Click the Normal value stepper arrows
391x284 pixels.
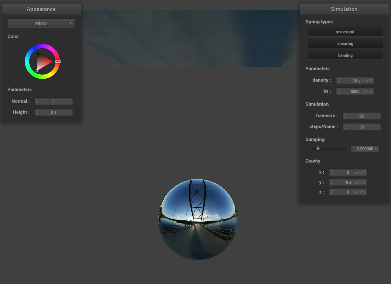point(37,101)
